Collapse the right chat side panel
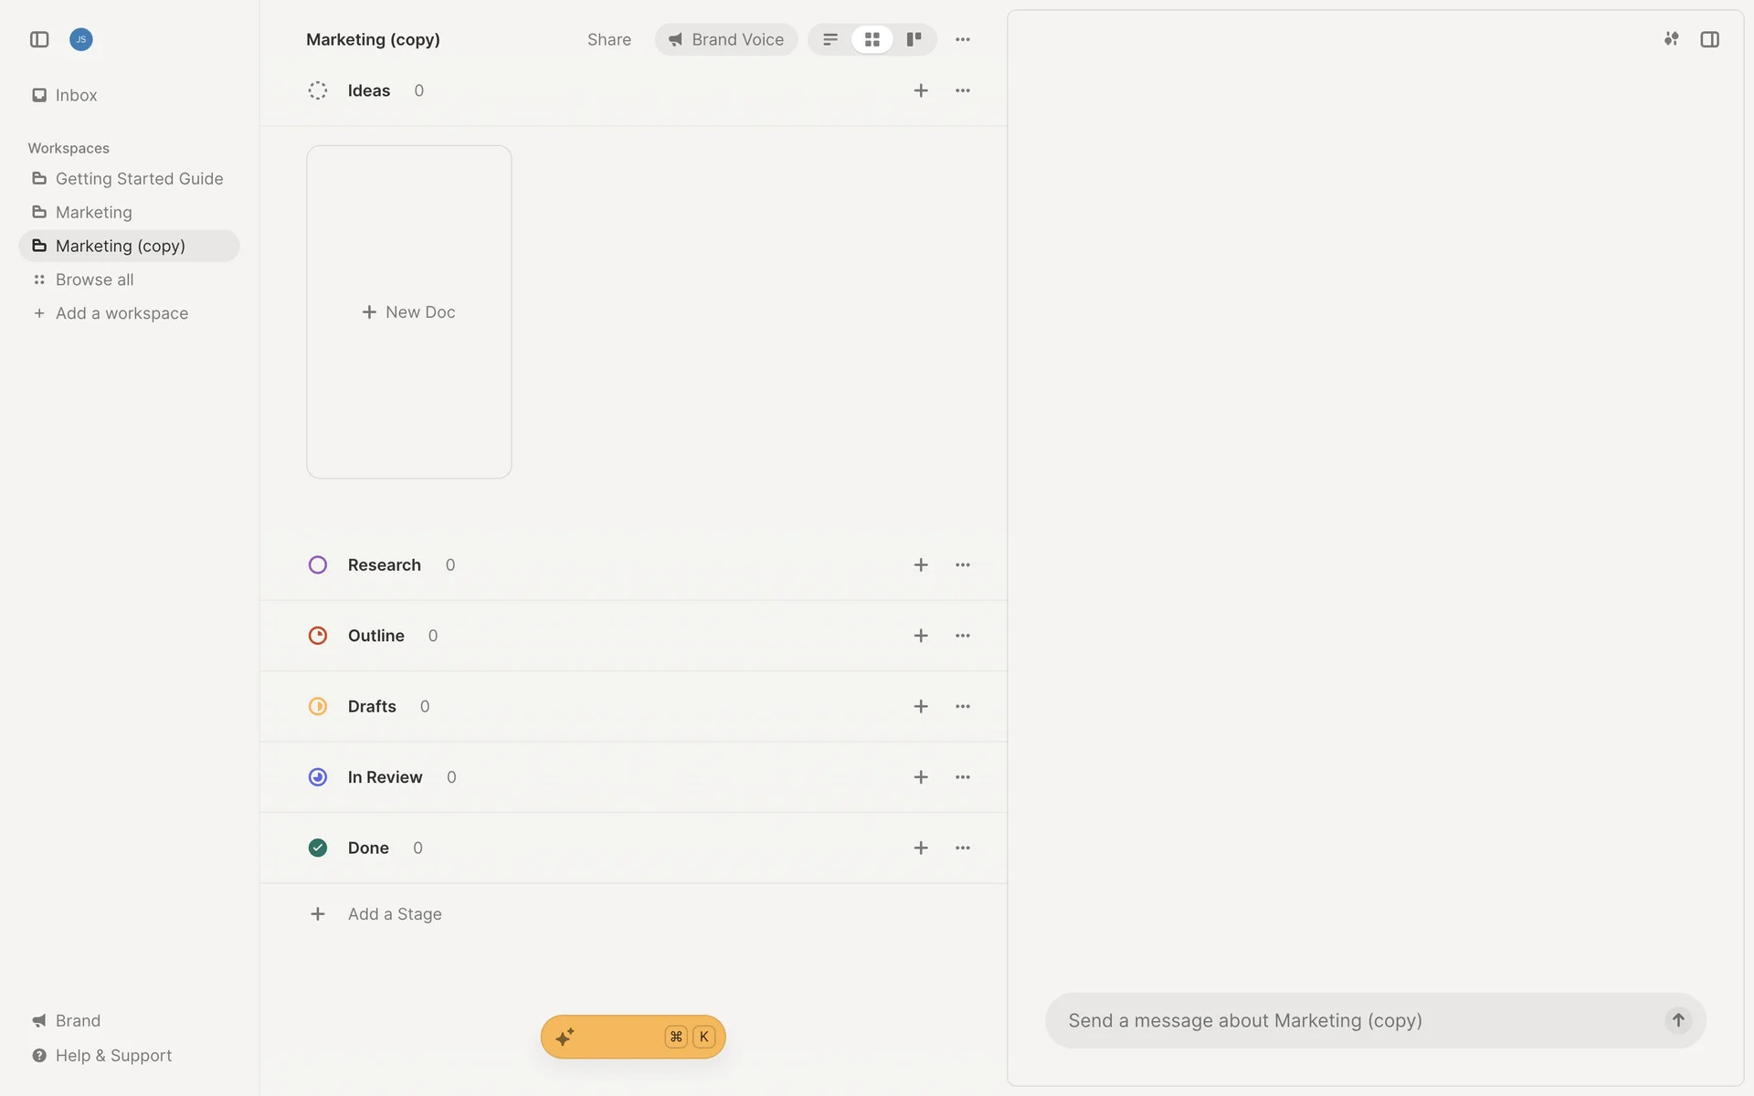This screenshot has height=1096, width=1754. pyautogui.click(x=1710, y=39)
